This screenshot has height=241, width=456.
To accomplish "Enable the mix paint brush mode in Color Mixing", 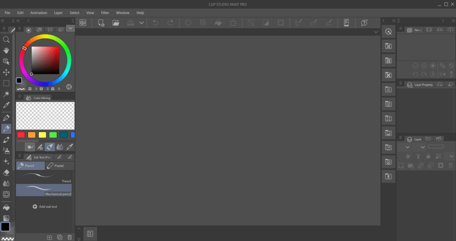I will 40,147.
